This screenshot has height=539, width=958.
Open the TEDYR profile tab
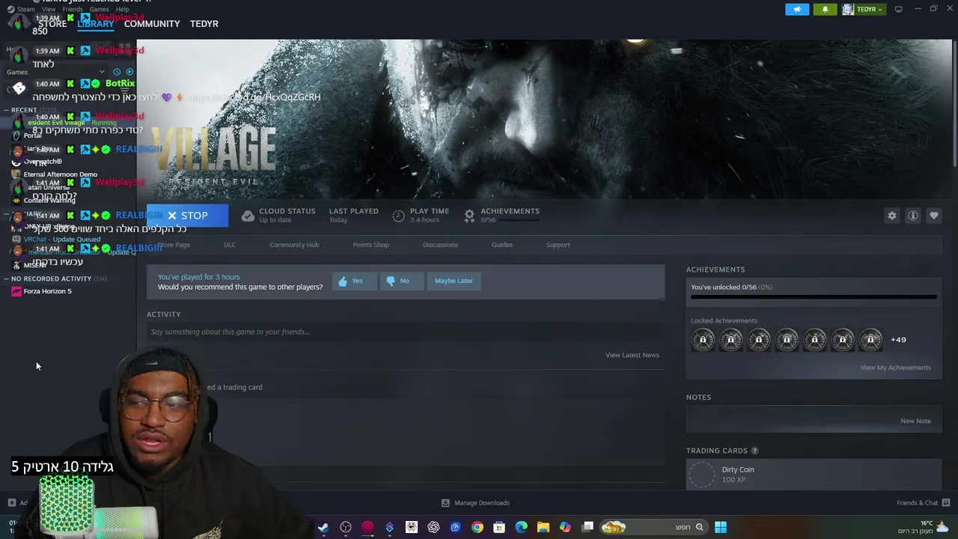(x=204, y=24)
